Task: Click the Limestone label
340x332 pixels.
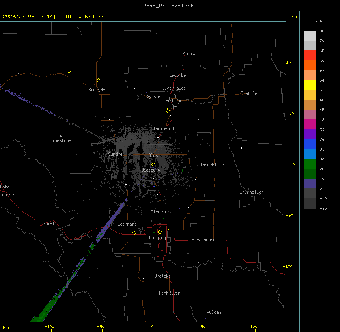Action: point(60,140)
